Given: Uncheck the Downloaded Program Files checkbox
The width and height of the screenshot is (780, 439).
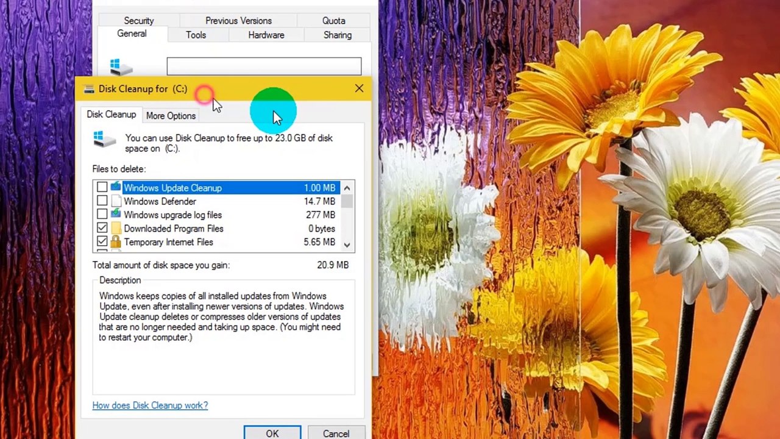Looking at the screenshot, I should click(102, 229).
